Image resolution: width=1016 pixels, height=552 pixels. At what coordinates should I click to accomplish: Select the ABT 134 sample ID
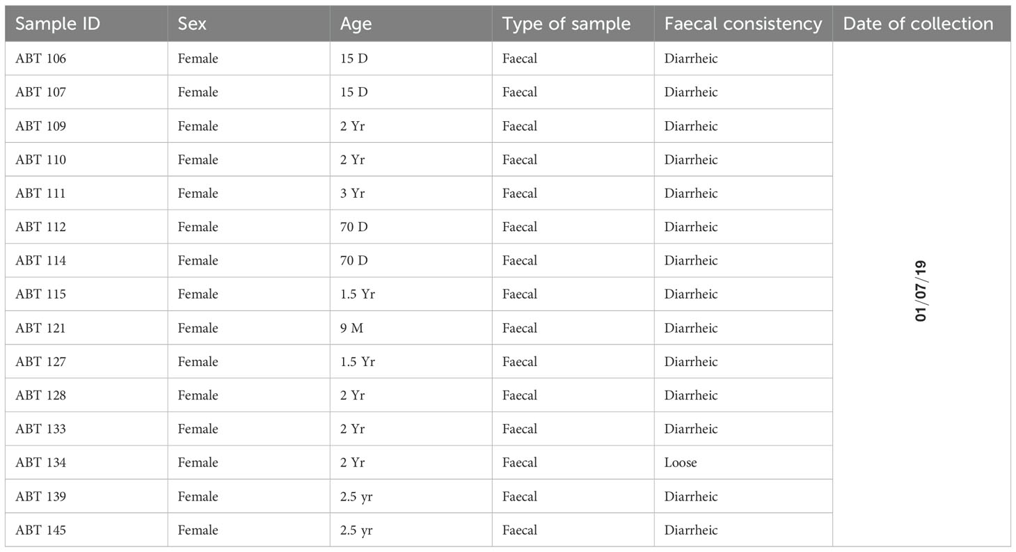point(40,463)
